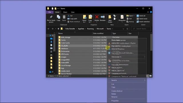Choose Move to OneDrive in the context menu

click(x=127, y=49)
